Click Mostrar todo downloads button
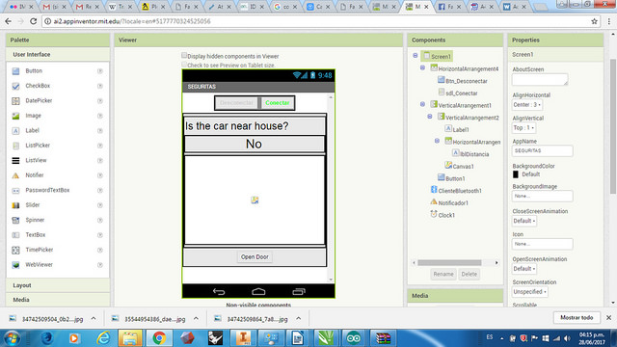617x347 pixels. [577, 317]
